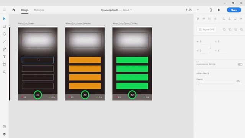The width and height of the screenshot is (245, 138).
Task: Click the Align Center horizontally icon
Action: pos(229,19)
